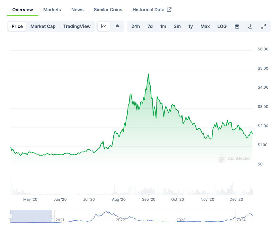The image size is (275, 230).
Task: Grab the left handle of range selector
Action: (x=11, y=217)
